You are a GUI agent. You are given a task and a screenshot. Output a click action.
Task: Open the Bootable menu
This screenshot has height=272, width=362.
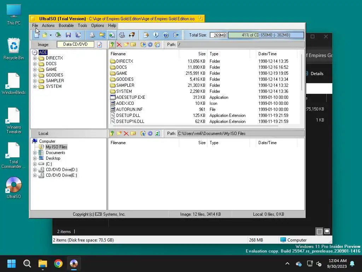tap(66, 25)
